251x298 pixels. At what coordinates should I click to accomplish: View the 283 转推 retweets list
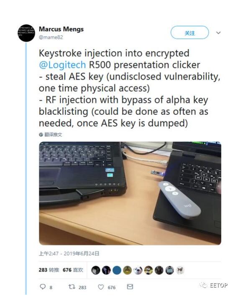[49, 270]
